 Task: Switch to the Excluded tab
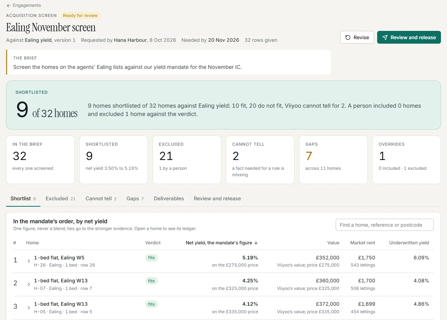click(60, 199)
